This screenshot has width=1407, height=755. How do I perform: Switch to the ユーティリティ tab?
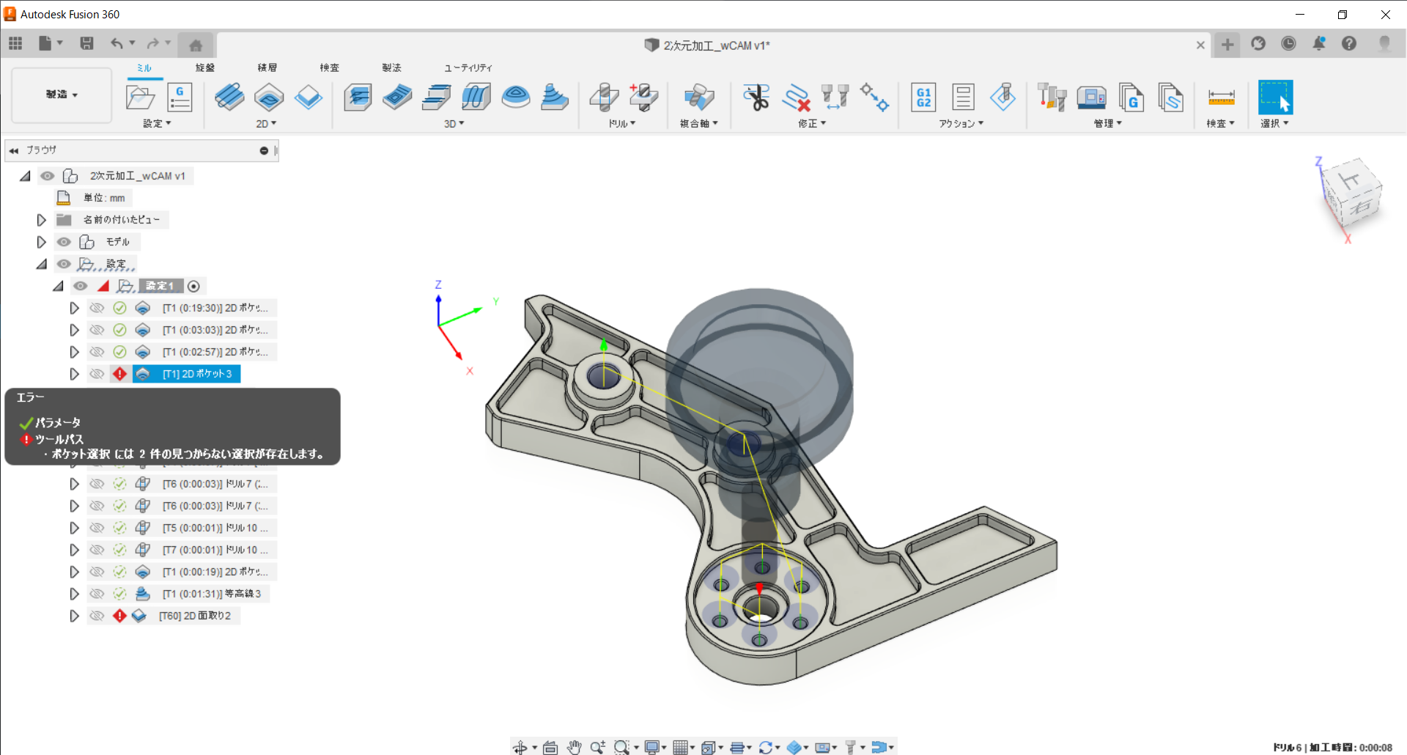pyautogui.click(x=468, y=67)
